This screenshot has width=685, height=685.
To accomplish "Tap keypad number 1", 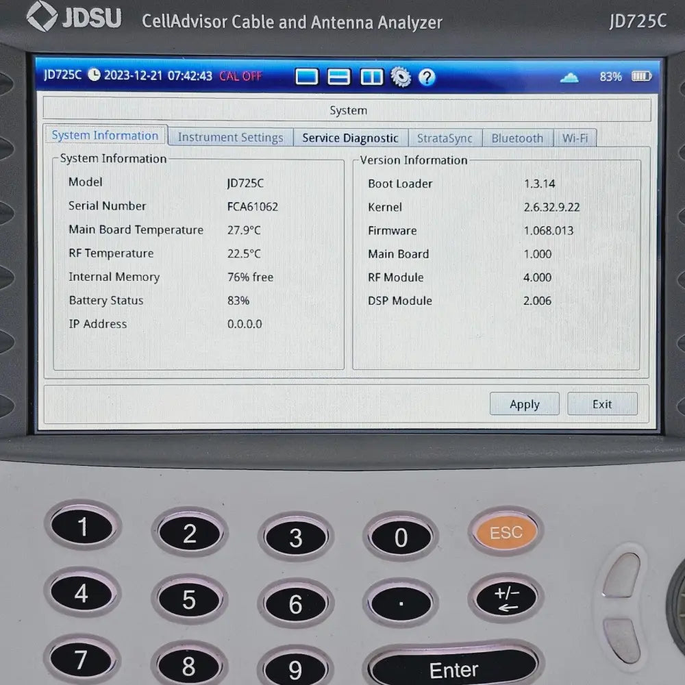I will 82,526.
